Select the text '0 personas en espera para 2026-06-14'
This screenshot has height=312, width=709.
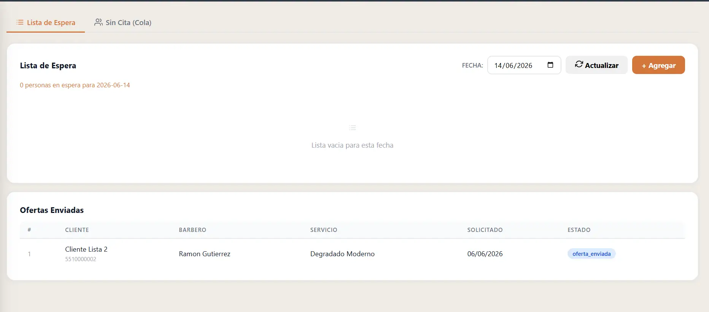(75, 85)
